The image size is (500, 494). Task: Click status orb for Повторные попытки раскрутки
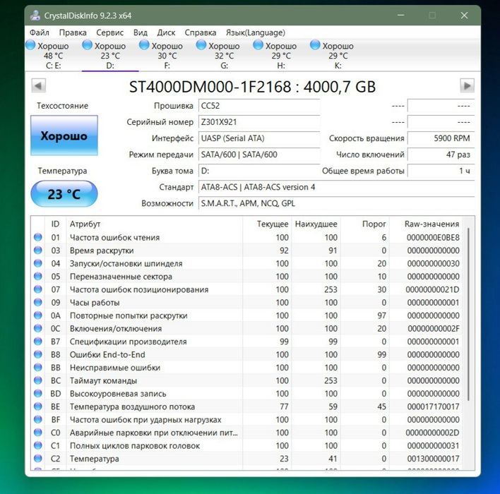pyautogui.click(x=38, y=315)
